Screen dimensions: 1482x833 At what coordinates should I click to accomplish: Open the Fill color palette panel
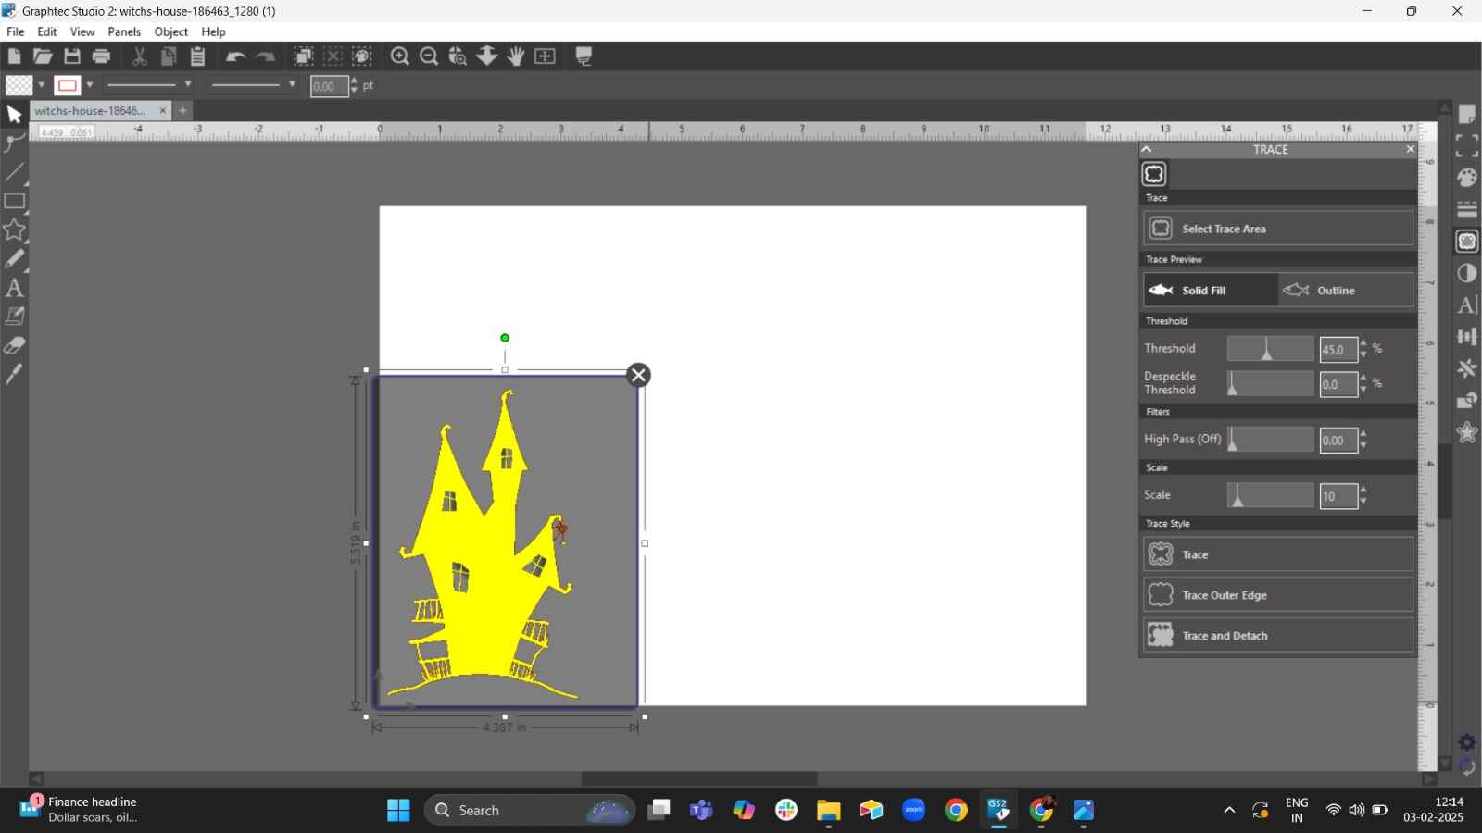[x=1467, y=177]
